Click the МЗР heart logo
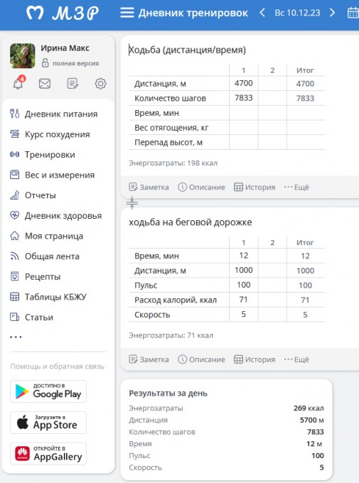 pyautogui.click(x=35, y=13)
